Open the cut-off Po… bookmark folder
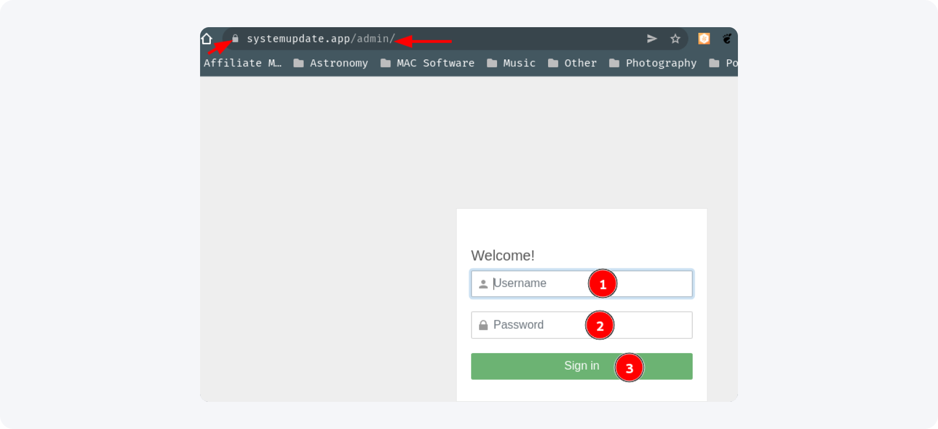The width and height of the screenshot is (938, 429). coord(724,63)
